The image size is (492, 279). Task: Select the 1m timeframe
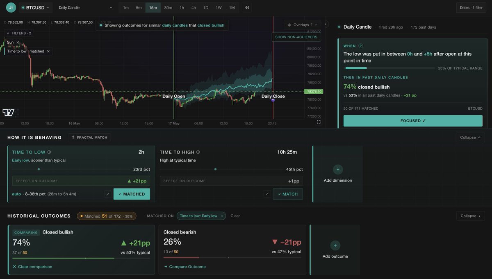coord(126,7)
